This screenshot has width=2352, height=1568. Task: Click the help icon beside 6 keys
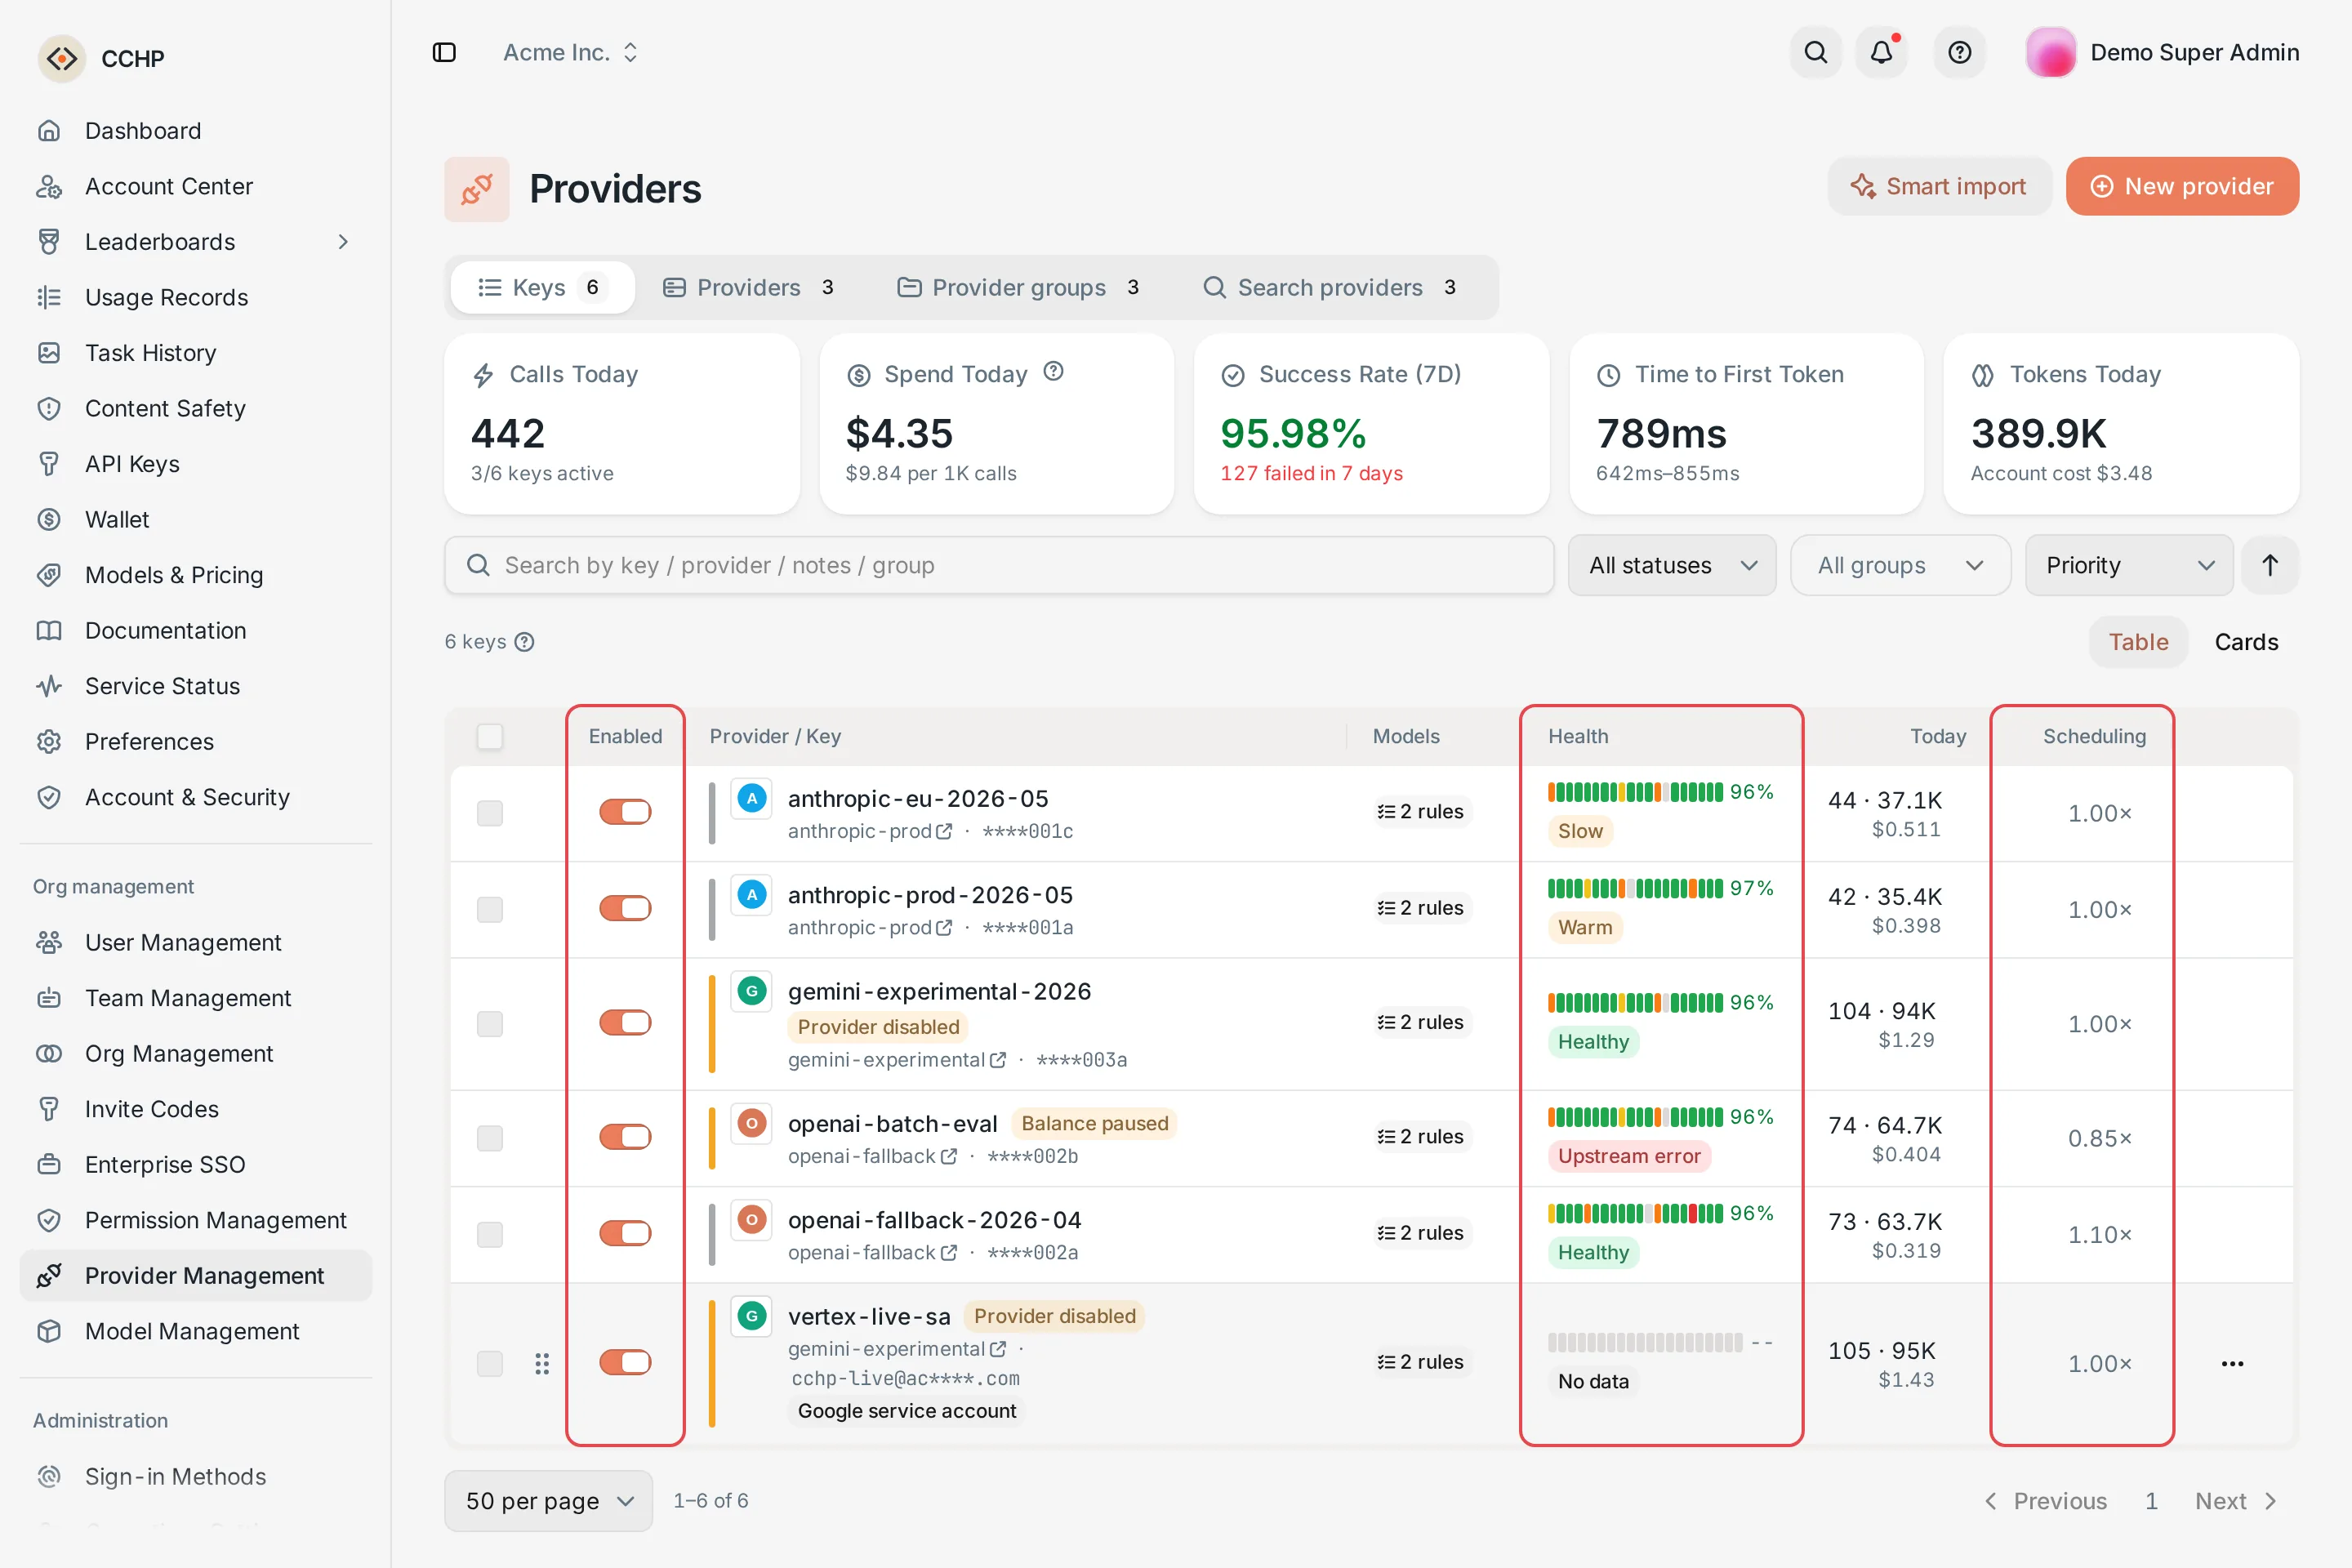pos(524,642)
